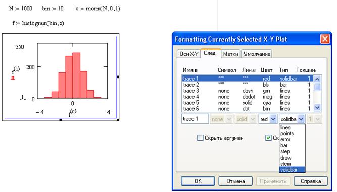Click the trace 1 name input field
This screenshot has height=192, width=337.
[x=195, y=119]
